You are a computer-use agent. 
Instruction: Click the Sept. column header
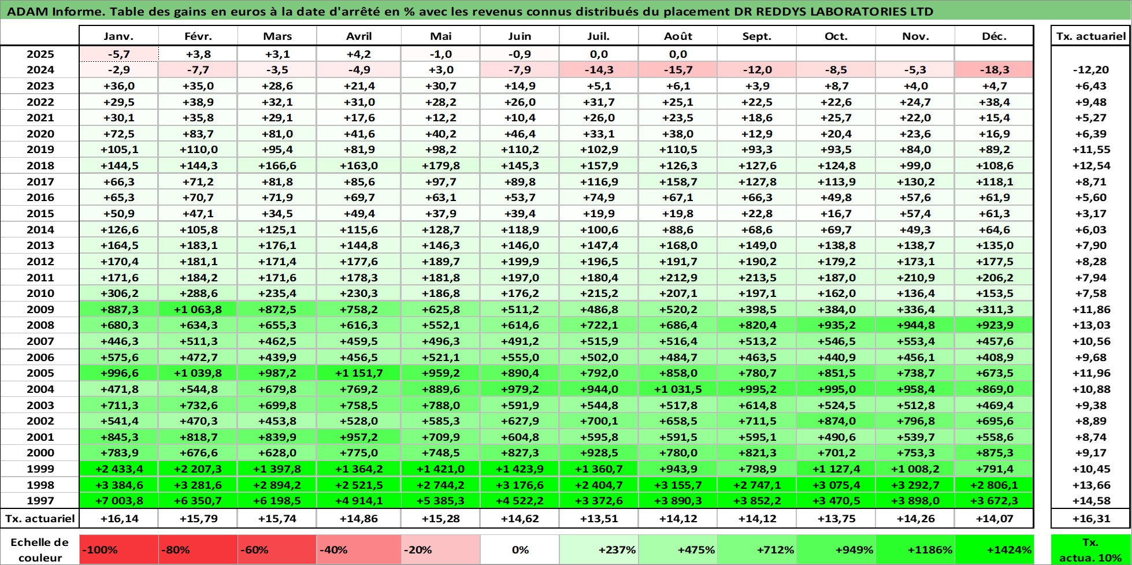click(x=757, y=36)
